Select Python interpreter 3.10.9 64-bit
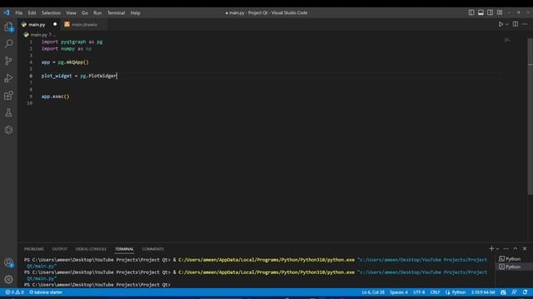The width and height of the screenshot is (533, 299). (x=483, y=292)
